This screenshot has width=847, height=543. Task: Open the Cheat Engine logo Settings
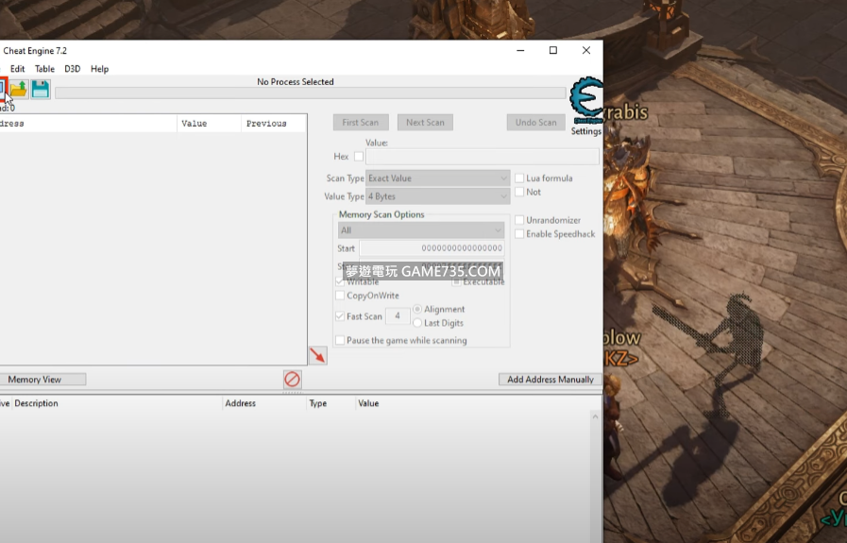click(585, 104)
